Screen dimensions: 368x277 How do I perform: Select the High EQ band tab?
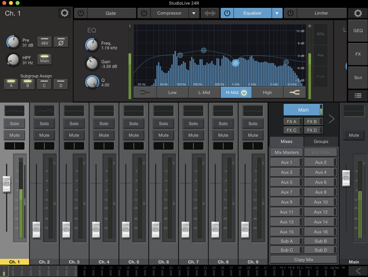coord(267,92)
